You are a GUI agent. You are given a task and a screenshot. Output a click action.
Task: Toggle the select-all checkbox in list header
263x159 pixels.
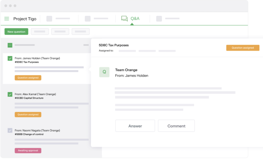10,45
